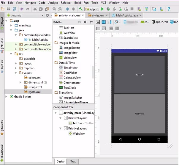Expand the manifests folder
179x165 pixels.
point(11,25)
